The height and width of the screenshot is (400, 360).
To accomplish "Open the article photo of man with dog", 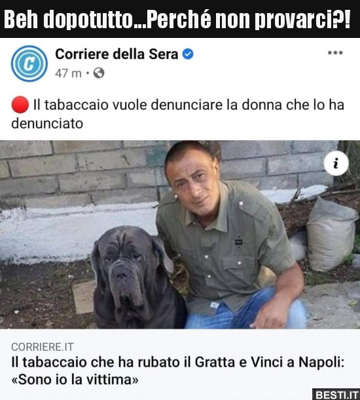I will (x=180, y=234).
